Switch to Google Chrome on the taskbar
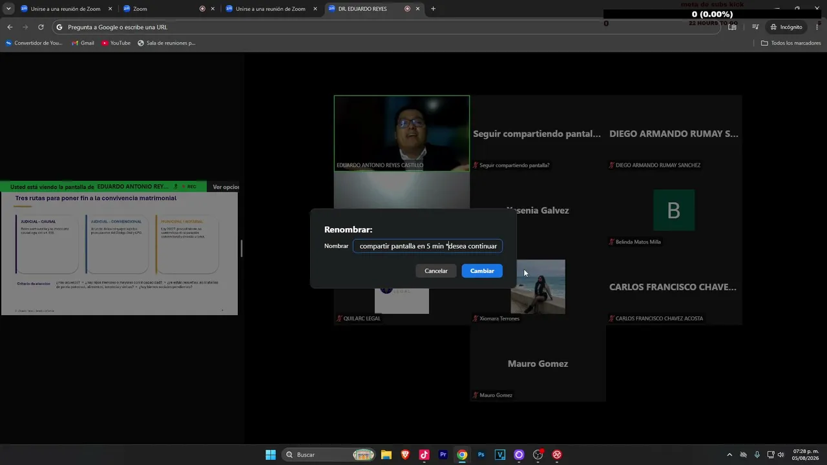827x465 pixels. coord(462,455)
